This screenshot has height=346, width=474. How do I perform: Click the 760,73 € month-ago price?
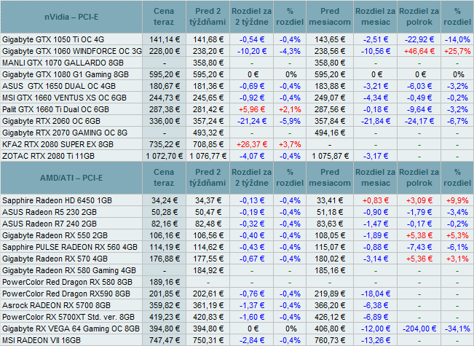point(330,341)
